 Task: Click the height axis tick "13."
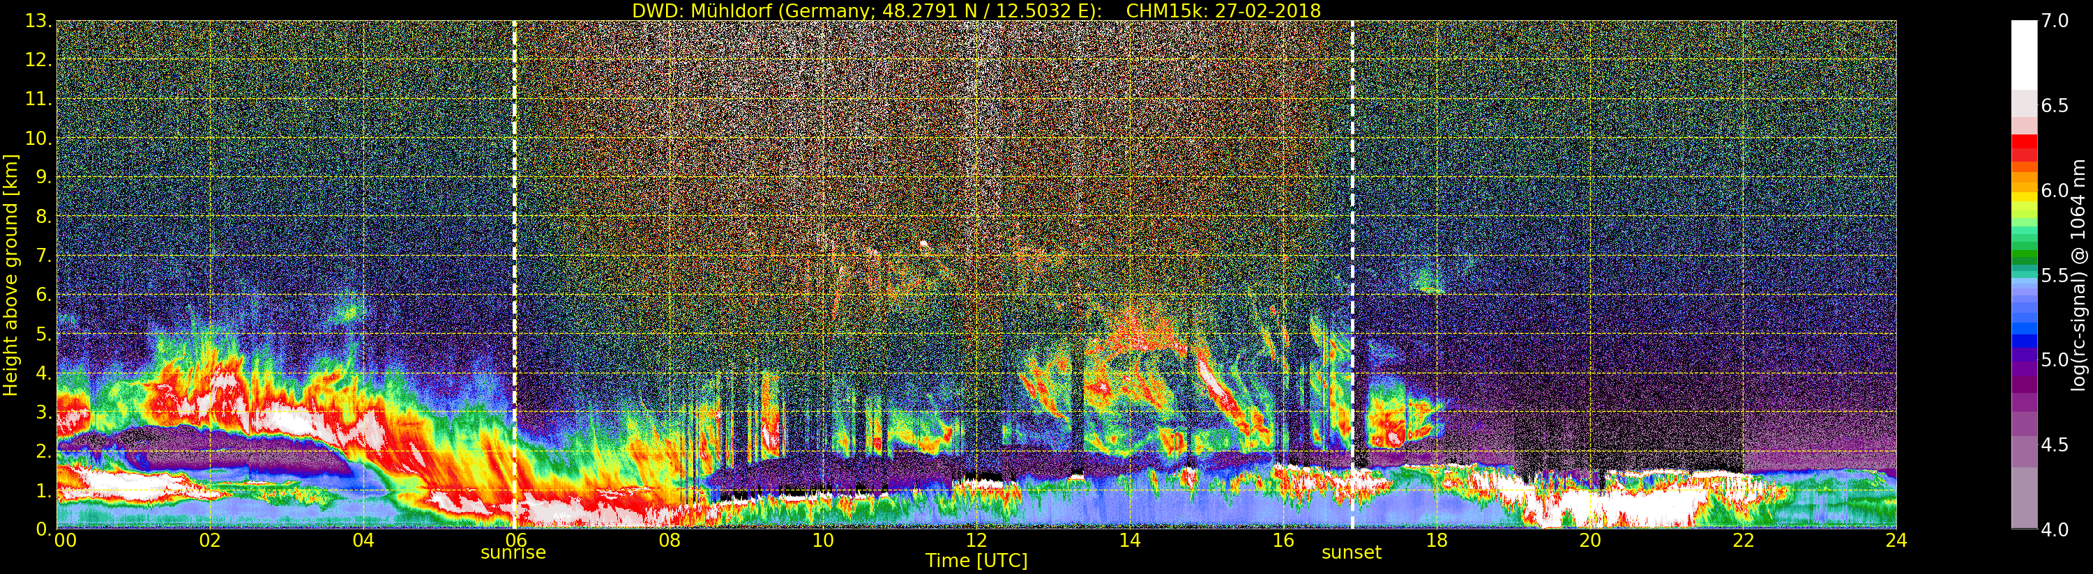tap(38, 21)
